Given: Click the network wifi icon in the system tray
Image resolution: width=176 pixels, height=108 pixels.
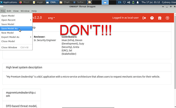Looking at the screenshot, I should tap(125, 2).
